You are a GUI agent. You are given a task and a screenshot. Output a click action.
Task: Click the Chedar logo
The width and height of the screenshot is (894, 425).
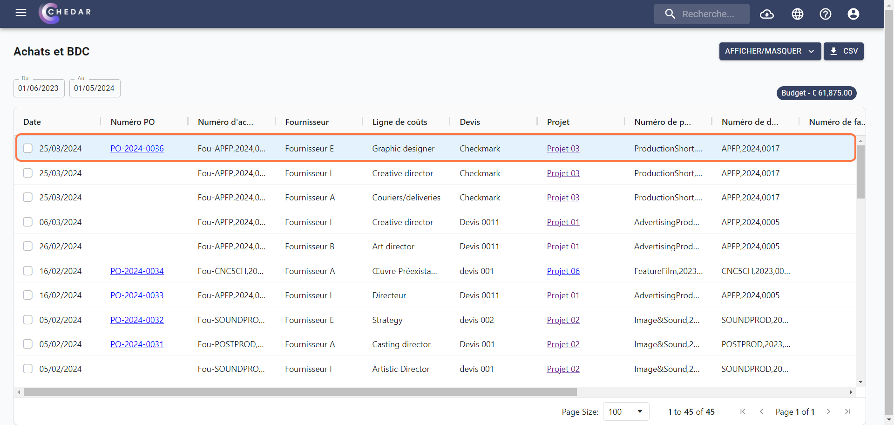[65, 13]
